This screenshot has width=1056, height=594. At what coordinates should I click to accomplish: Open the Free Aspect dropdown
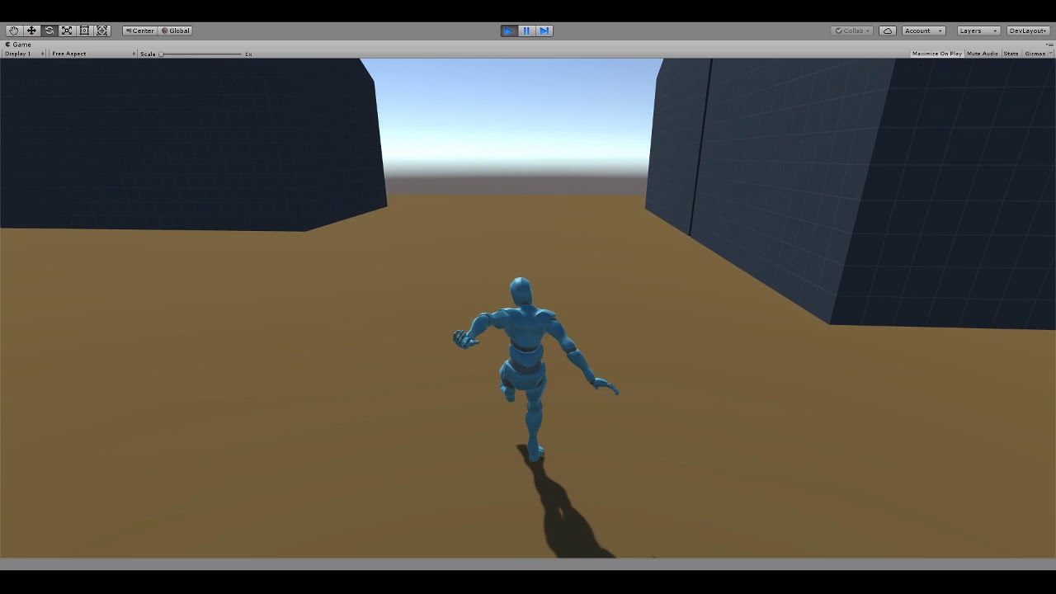pos(92,54)
